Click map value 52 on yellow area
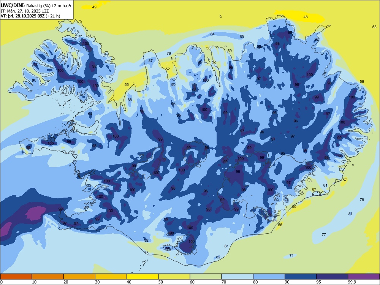380x285 pixels. pos(168,69)
